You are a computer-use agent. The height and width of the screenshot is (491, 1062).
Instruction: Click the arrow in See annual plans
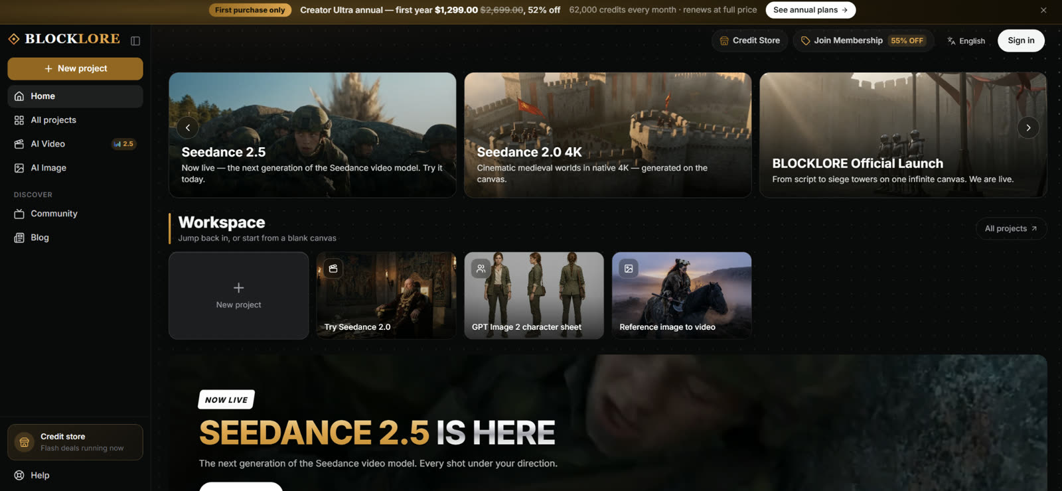[844, 10]
